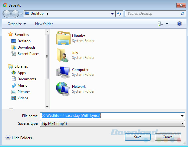Refresh the Desktop location
This screenshot has width=188, height=147.
[119, 14]
